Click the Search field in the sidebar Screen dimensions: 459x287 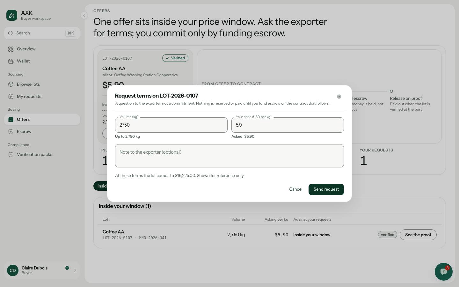42,33
